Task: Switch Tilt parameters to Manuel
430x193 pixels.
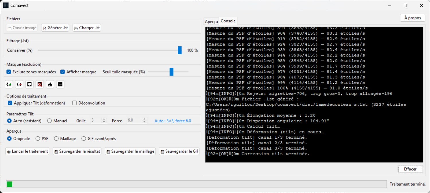Action: [49, 121]
